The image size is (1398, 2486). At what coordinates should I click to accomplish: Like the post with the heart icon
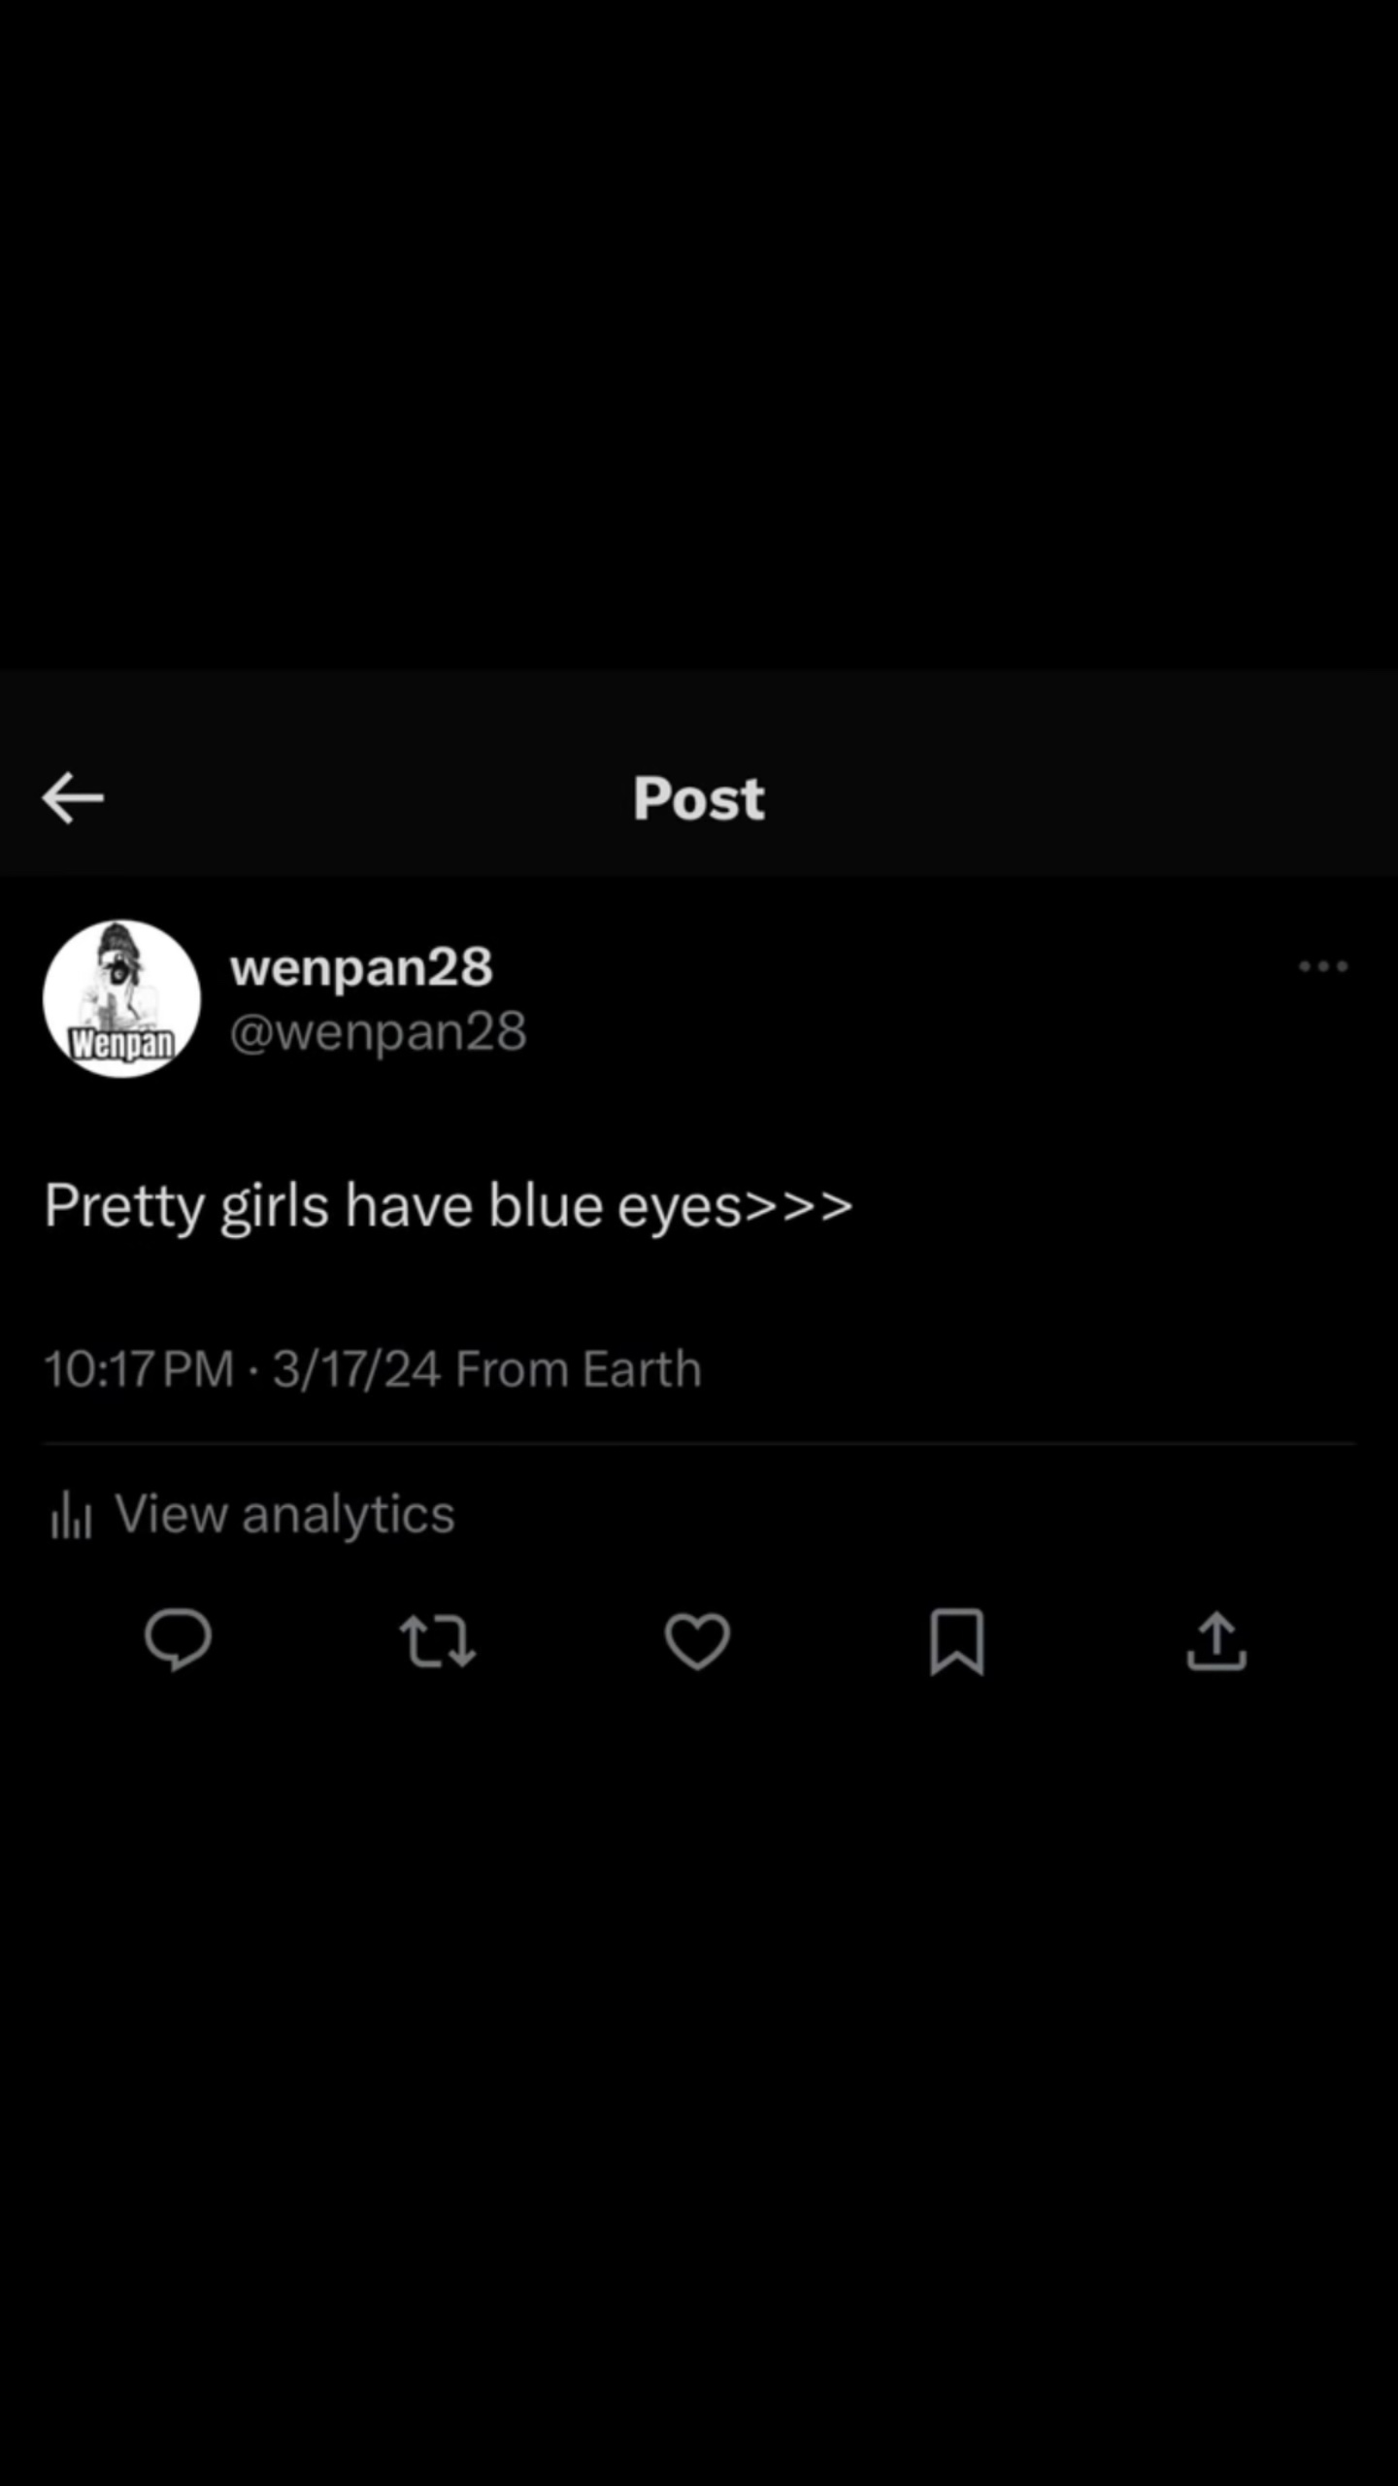697,1641
